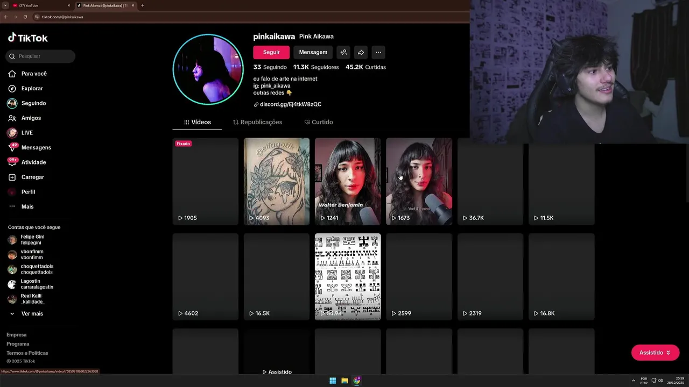Close the YouTube browser tab
Viewport: 689px width, 387px height.
(69, 5)
